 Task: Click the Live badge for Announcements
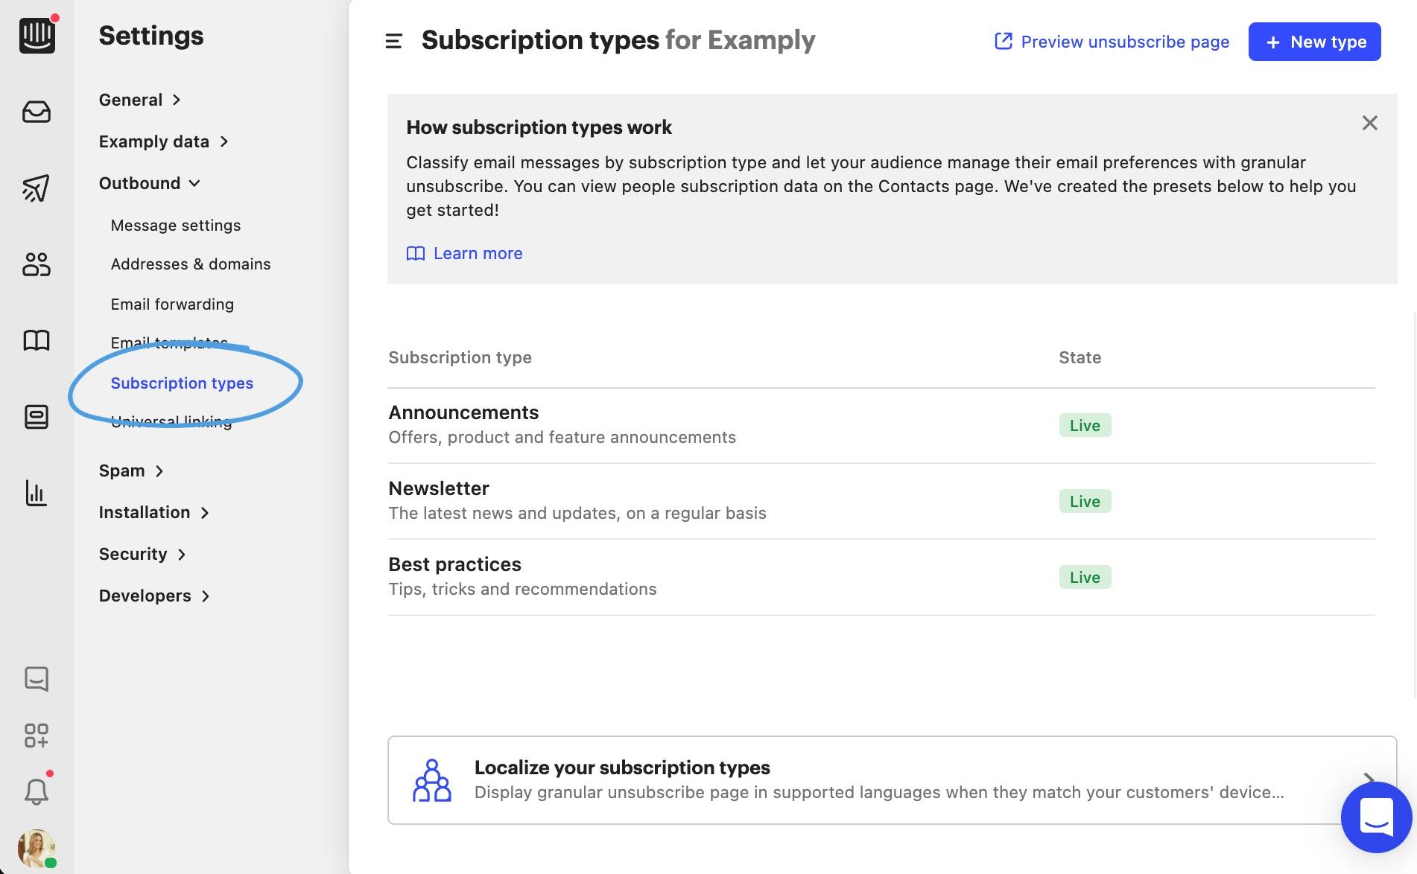(x=1085, y=425)
